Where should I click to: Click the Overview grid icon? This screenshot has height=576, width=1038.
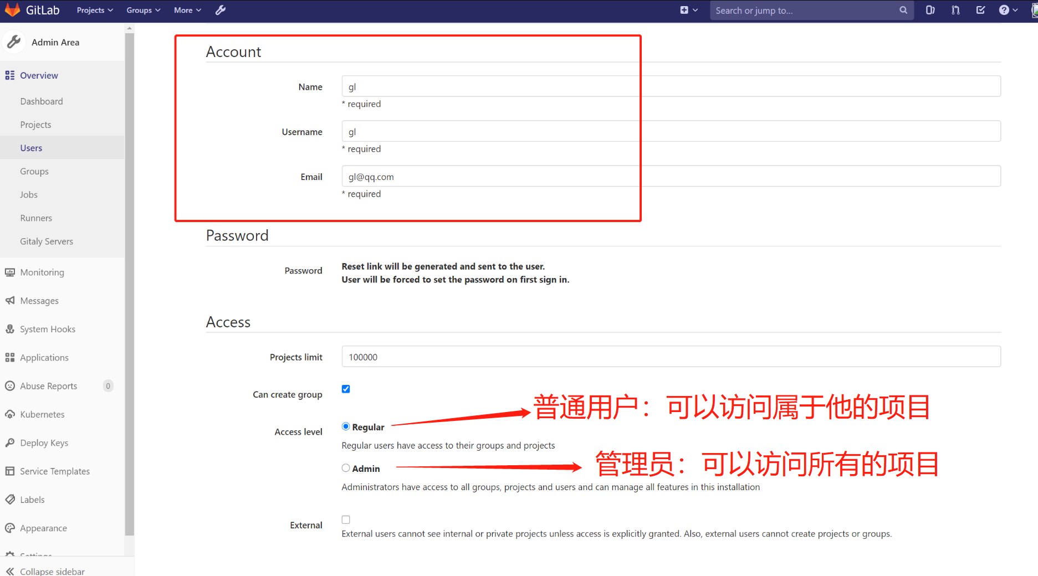tap(10, 75)
